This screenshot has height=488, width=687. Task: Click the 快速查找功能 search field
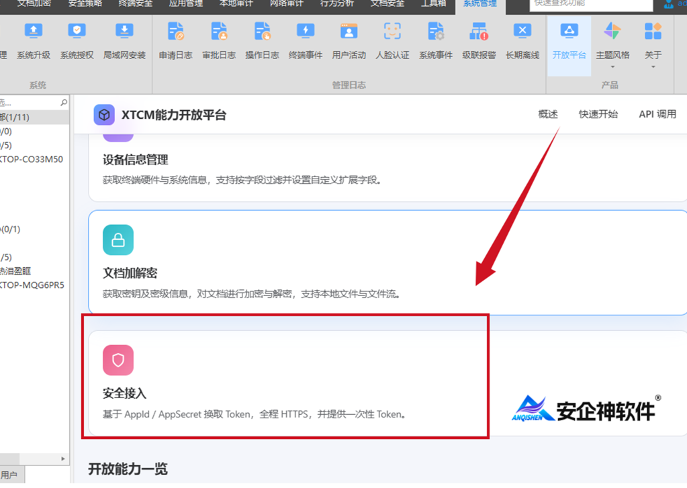[x=591, y=5]
